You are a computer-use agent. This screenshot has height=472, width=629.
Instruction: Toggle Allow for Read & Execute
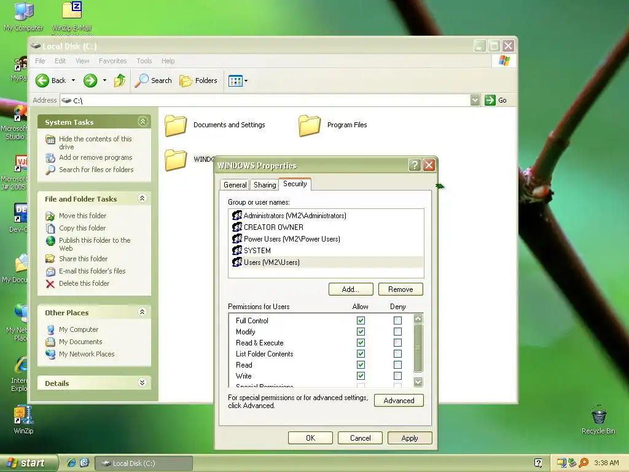[361, 342]
